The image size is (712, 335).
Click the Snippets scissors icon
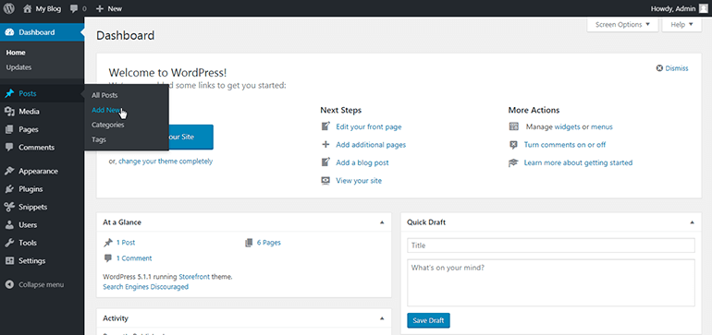point(9,207)
